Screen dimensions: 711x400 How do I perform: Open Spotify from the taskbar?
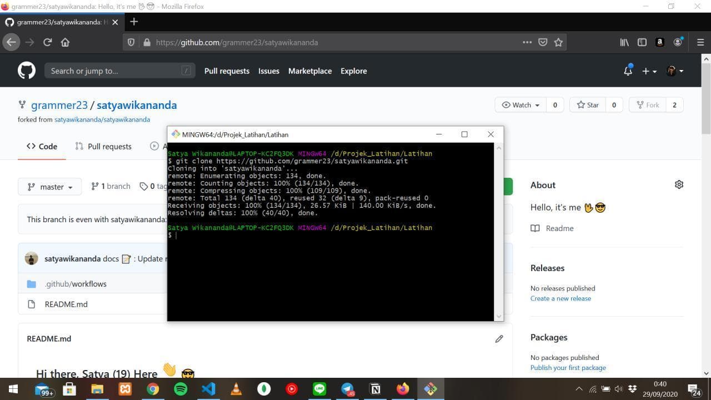[x=181, y=389]
